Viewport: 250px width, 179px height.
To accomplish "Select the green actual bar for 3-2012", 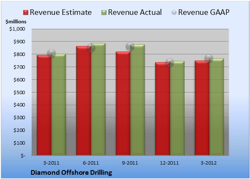I will (x=217, y=107).
